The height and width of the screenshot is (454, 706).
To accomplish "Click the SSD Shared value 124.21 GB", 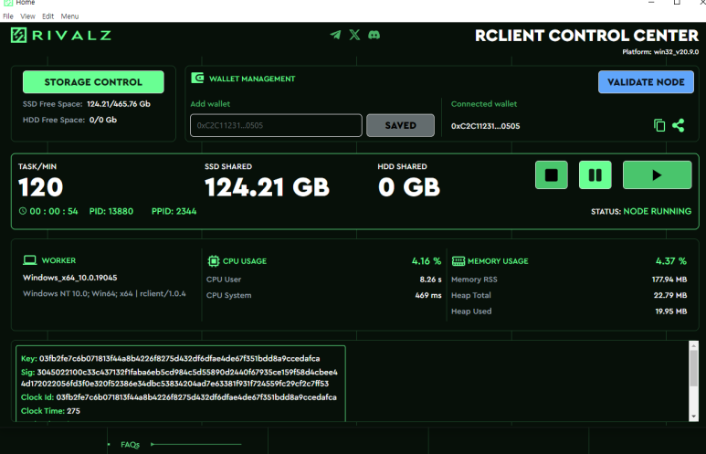I will pos(267,187).
